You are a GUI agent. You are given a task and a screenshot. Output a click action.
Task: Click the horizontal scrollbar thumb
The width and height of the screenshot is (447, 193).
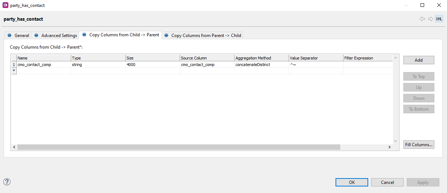click(x=179, y=147)
